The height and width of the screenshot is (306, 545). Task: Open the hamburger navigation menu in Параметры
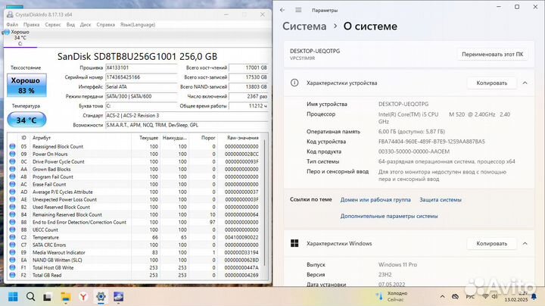point(298,10)
